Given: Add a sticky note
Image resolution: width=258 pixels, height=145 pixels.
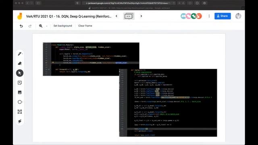Looking at the screenshot, I should pyautogui.click(x=20, y=83).
